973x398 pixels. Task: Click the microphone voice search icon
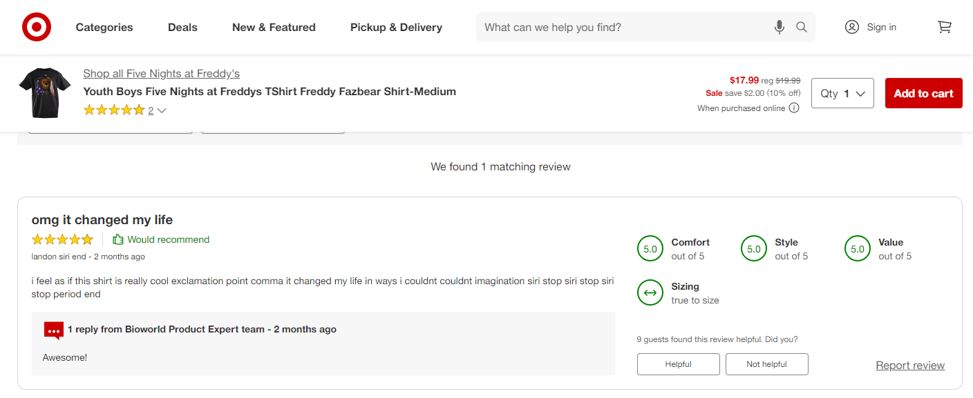point(779,27)
